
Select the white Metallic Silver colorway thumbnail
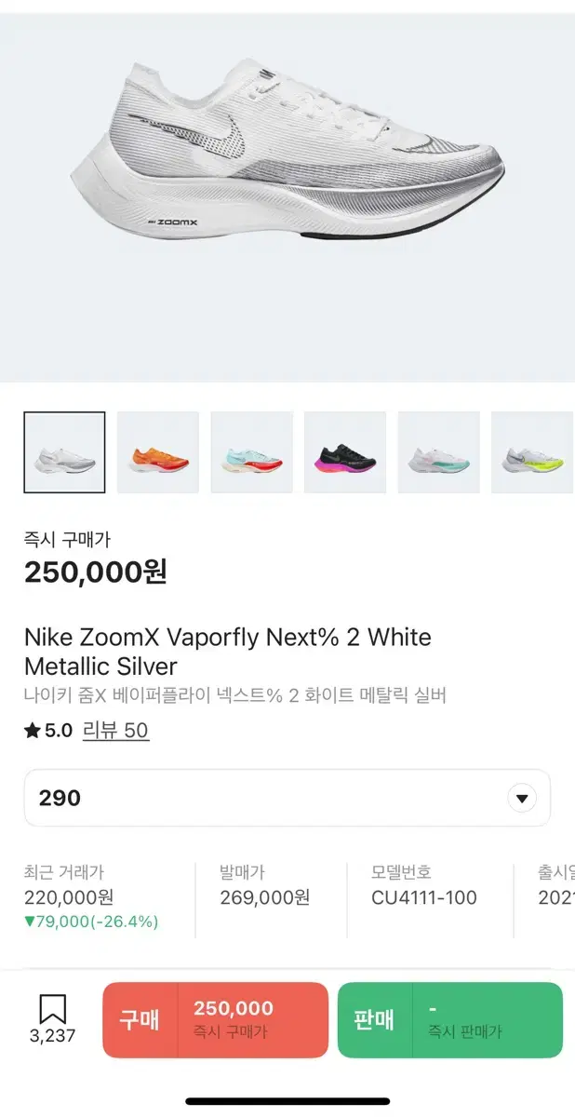pos(64,452)
